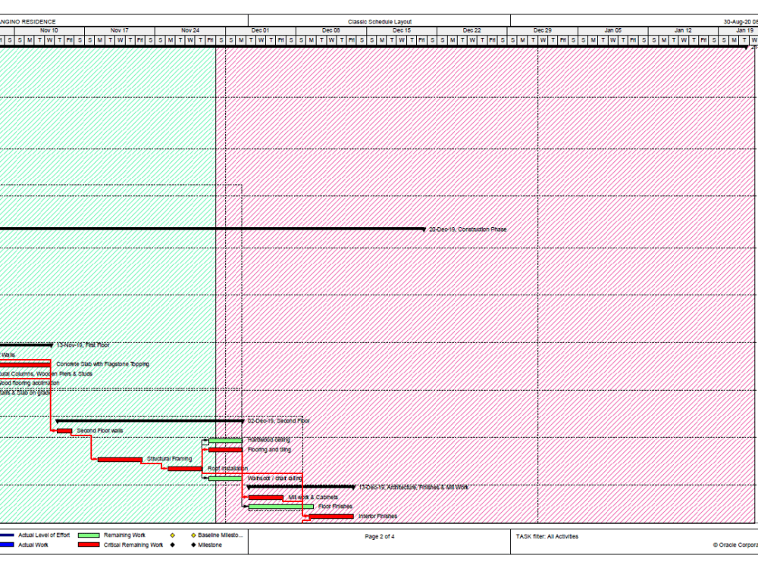Click the '13-Dec-19, Architecture, Finishes & Mill Work' label
The width and height of the screenshot is (758, 568).
point(414,487)
